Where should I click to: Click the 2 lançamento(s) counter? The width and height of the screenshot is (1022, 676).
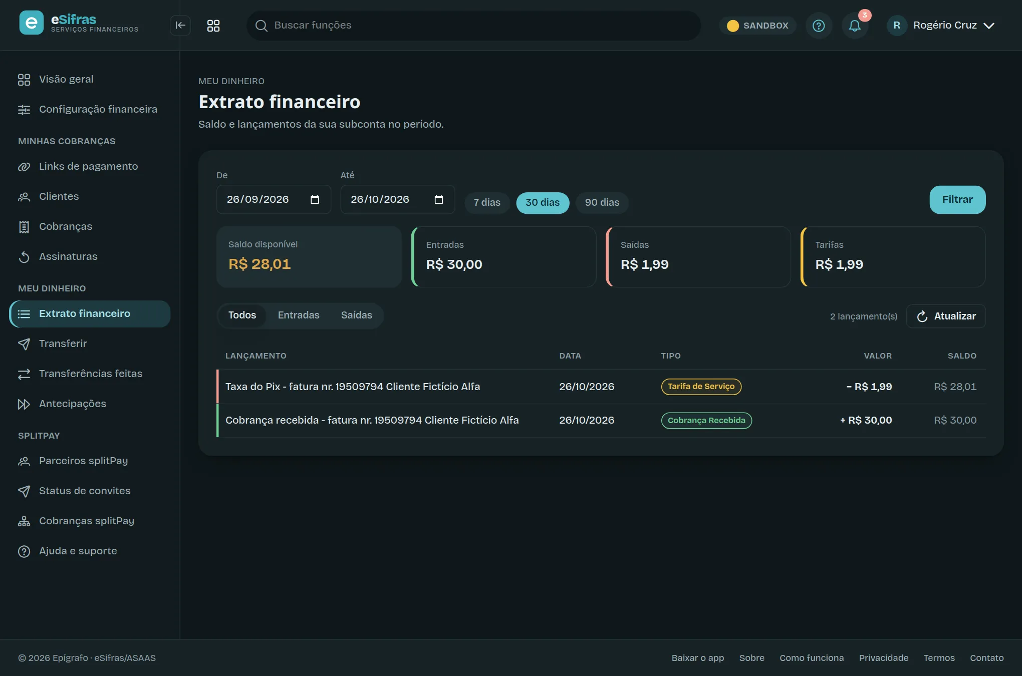click(x=864, y=316)
